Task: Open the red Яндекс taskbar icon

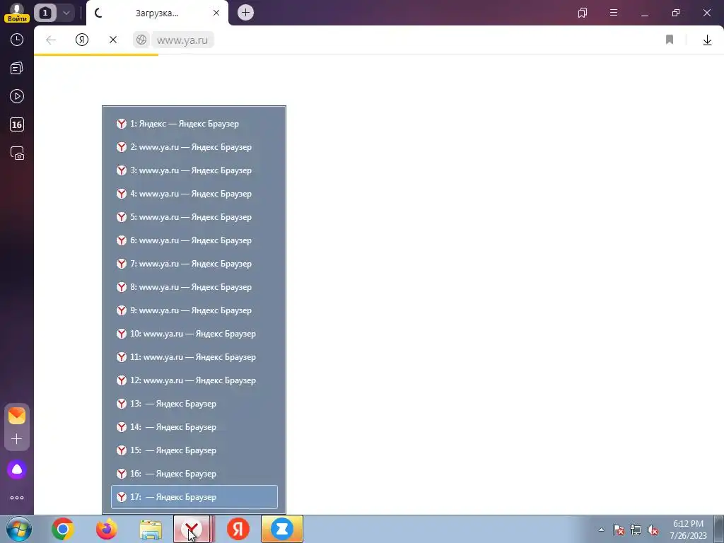Action: coord(238,529)
